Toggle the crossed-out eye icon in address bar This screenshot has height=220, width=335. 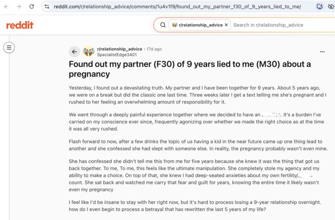pyautogui.click(x=331, y=7)
